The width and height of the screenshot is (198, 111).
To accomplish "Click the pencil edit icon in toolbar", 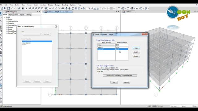I will coord(19,8).
